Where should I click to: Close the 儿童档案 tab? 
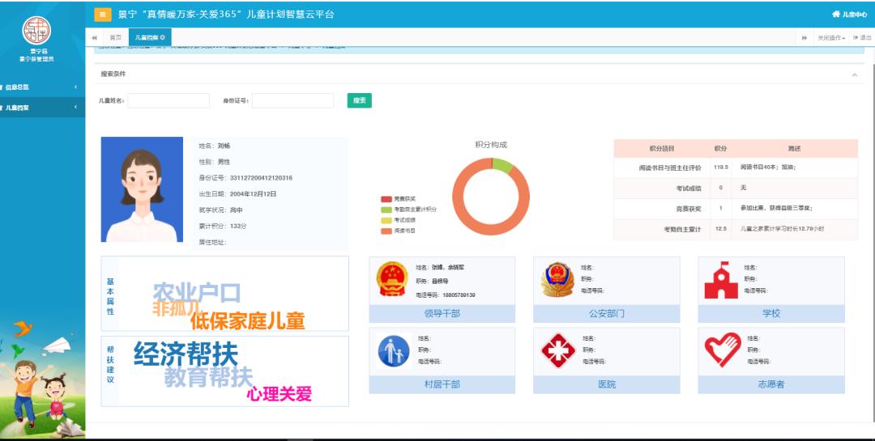tap(163, 38)
